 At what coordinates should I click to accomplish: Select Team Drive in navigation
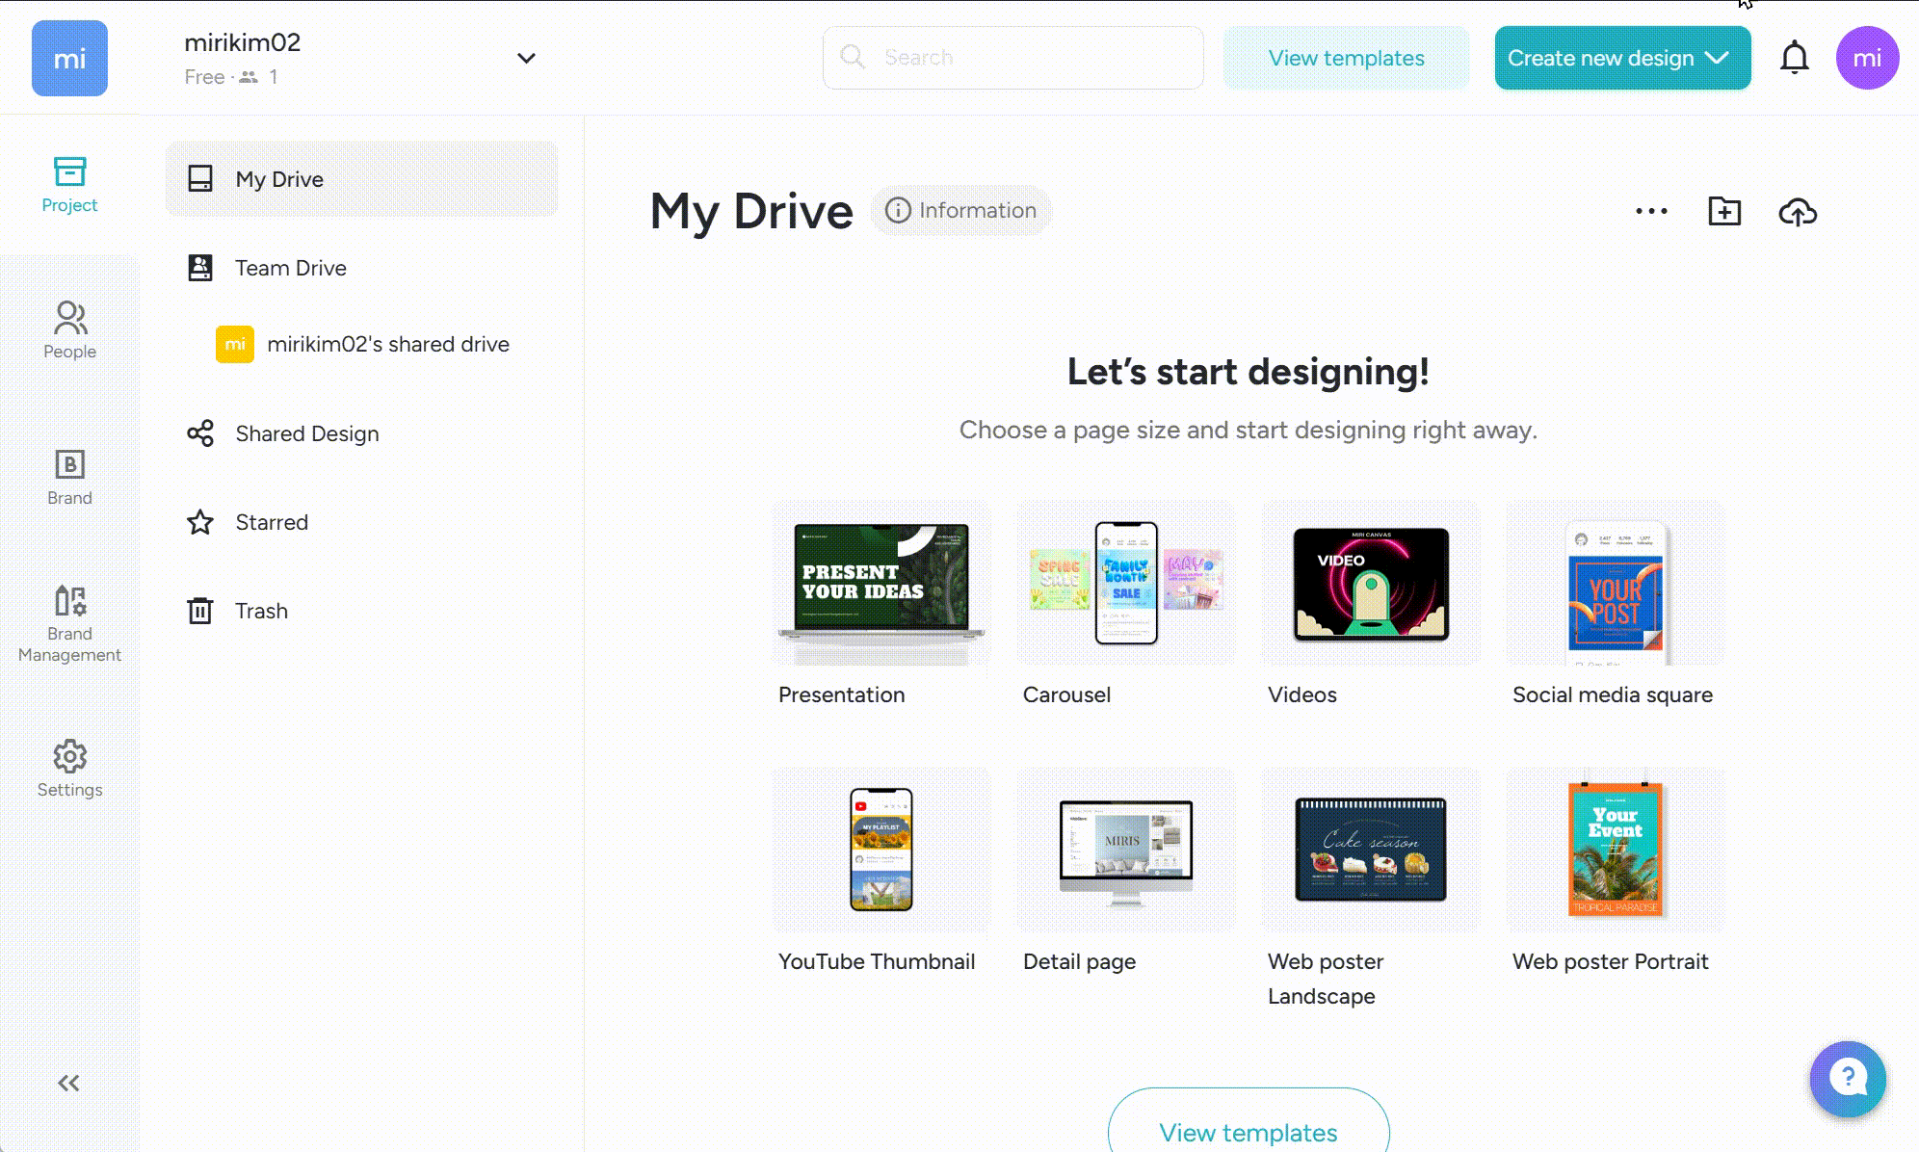pos(290,268)
